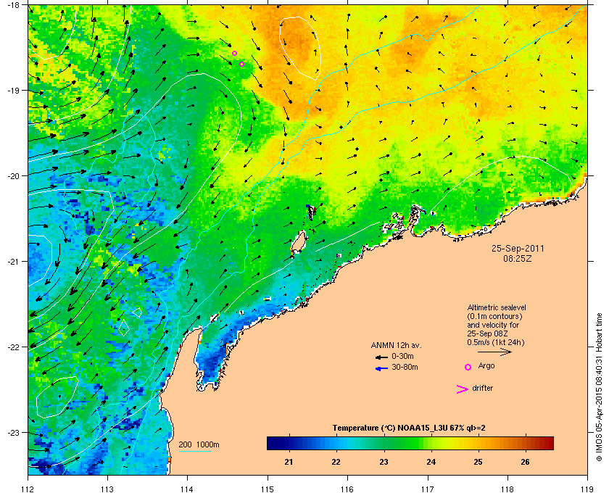Click the 'drifter' legend label
The image size is (609, 493).
[482, 388]
